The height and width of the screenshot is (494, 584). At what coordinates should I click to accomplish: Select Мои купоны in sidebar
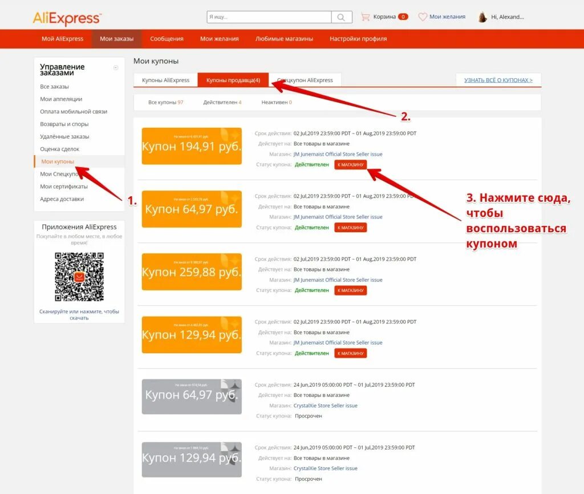point(58,161)
